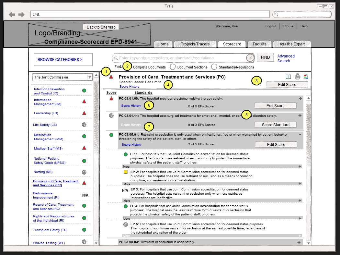340x255 pixels.
Task: Click the browser search box at top right
Action: point(302,14)
